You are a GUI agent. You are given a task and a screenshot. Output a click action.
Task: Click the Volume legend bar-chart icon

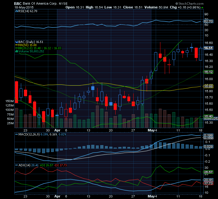17,51
